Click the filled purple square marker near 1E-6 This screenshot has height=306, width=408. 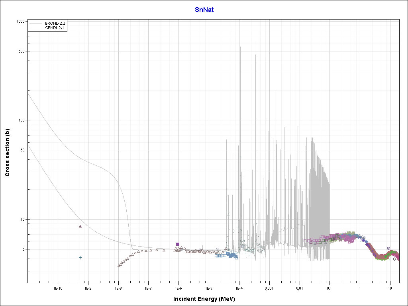point(178,244)
